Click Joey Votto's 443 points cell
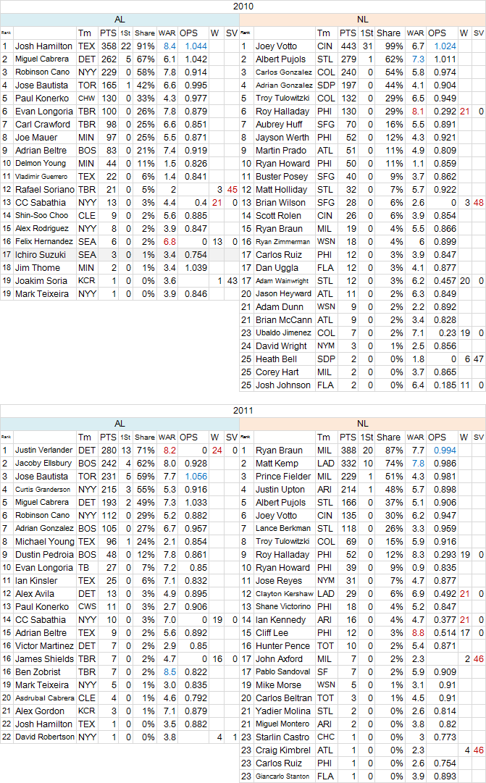This screenshot has width=486, height=783. 348,46
